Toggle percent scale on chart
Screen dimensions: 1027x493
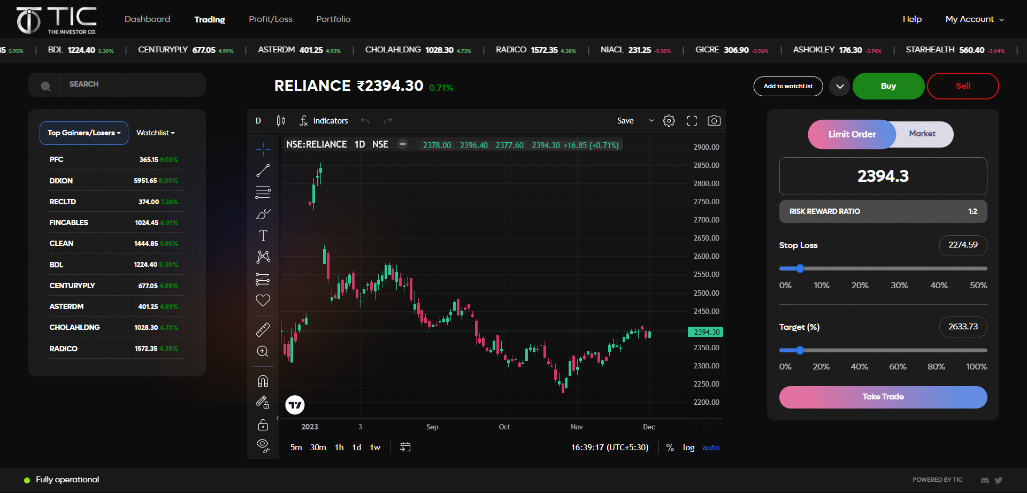coord(670,448)
